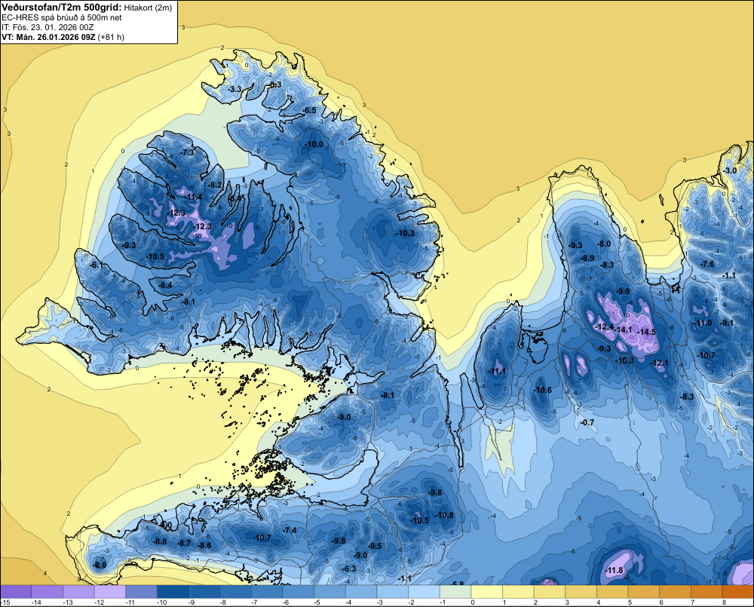Click the -6.5 temperature label
This screenshot has width=754, height=607.
tap(309, 111)
